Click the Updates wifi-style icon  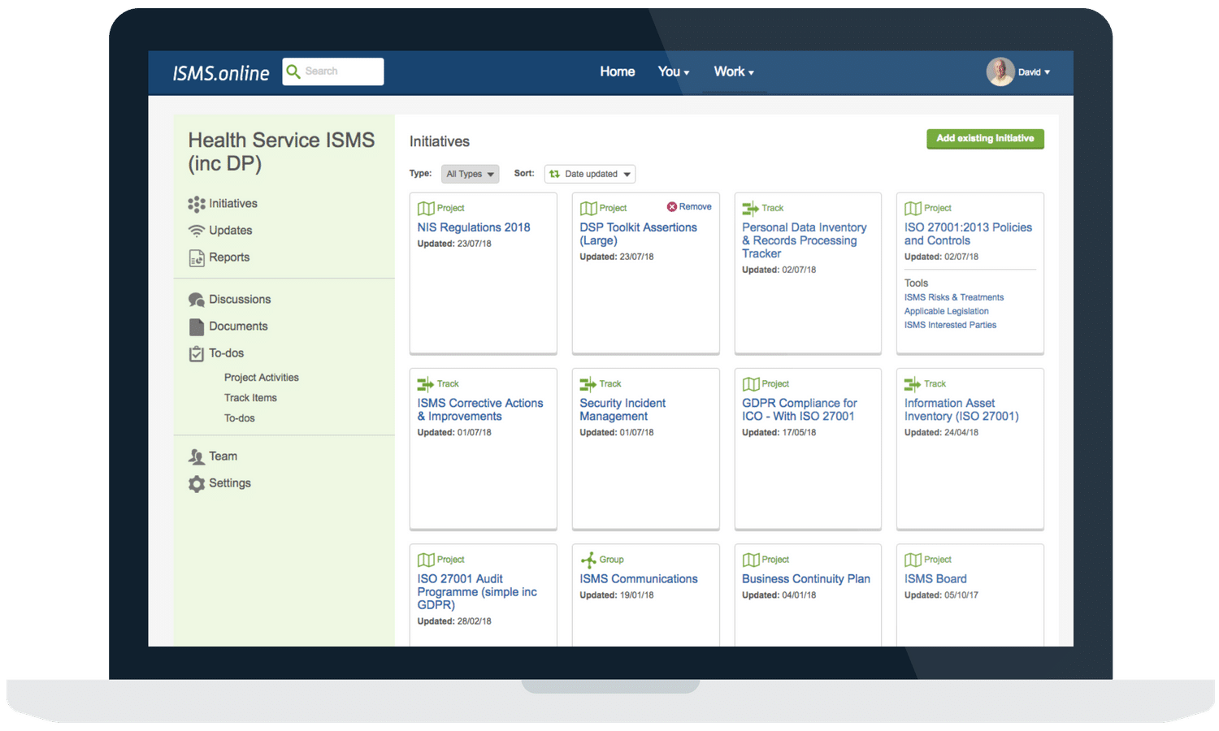[x=196, y=231]
